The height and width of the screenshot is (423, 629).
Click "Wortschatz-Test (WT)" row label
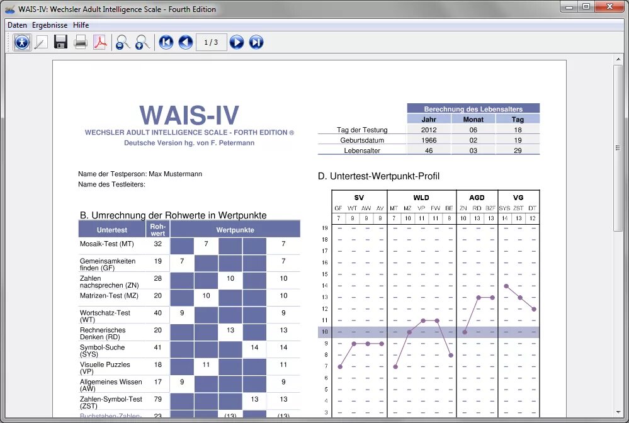[x=105, y=316]
